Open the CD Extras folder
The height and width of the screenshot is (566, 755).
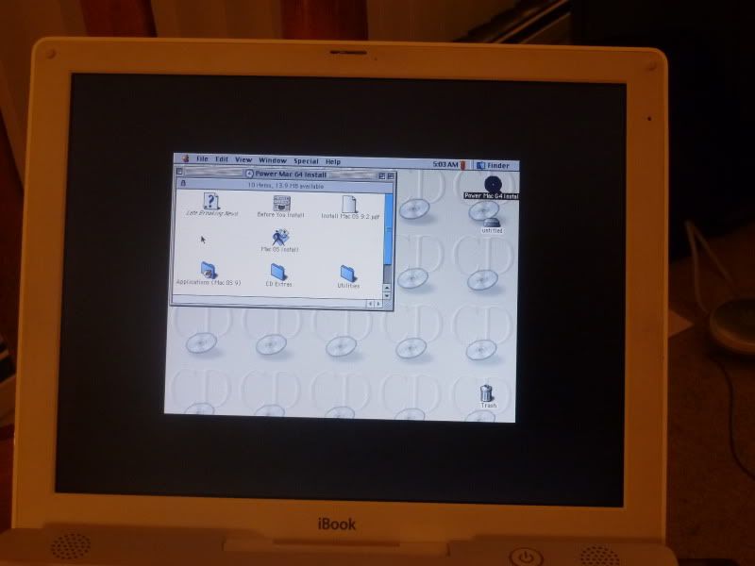tap(279, 274)
